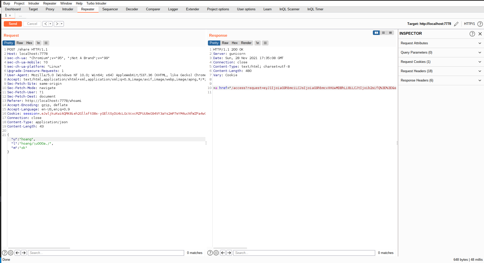
Task: Toggle non-printable chars in Response
Action: coord(257,43)
